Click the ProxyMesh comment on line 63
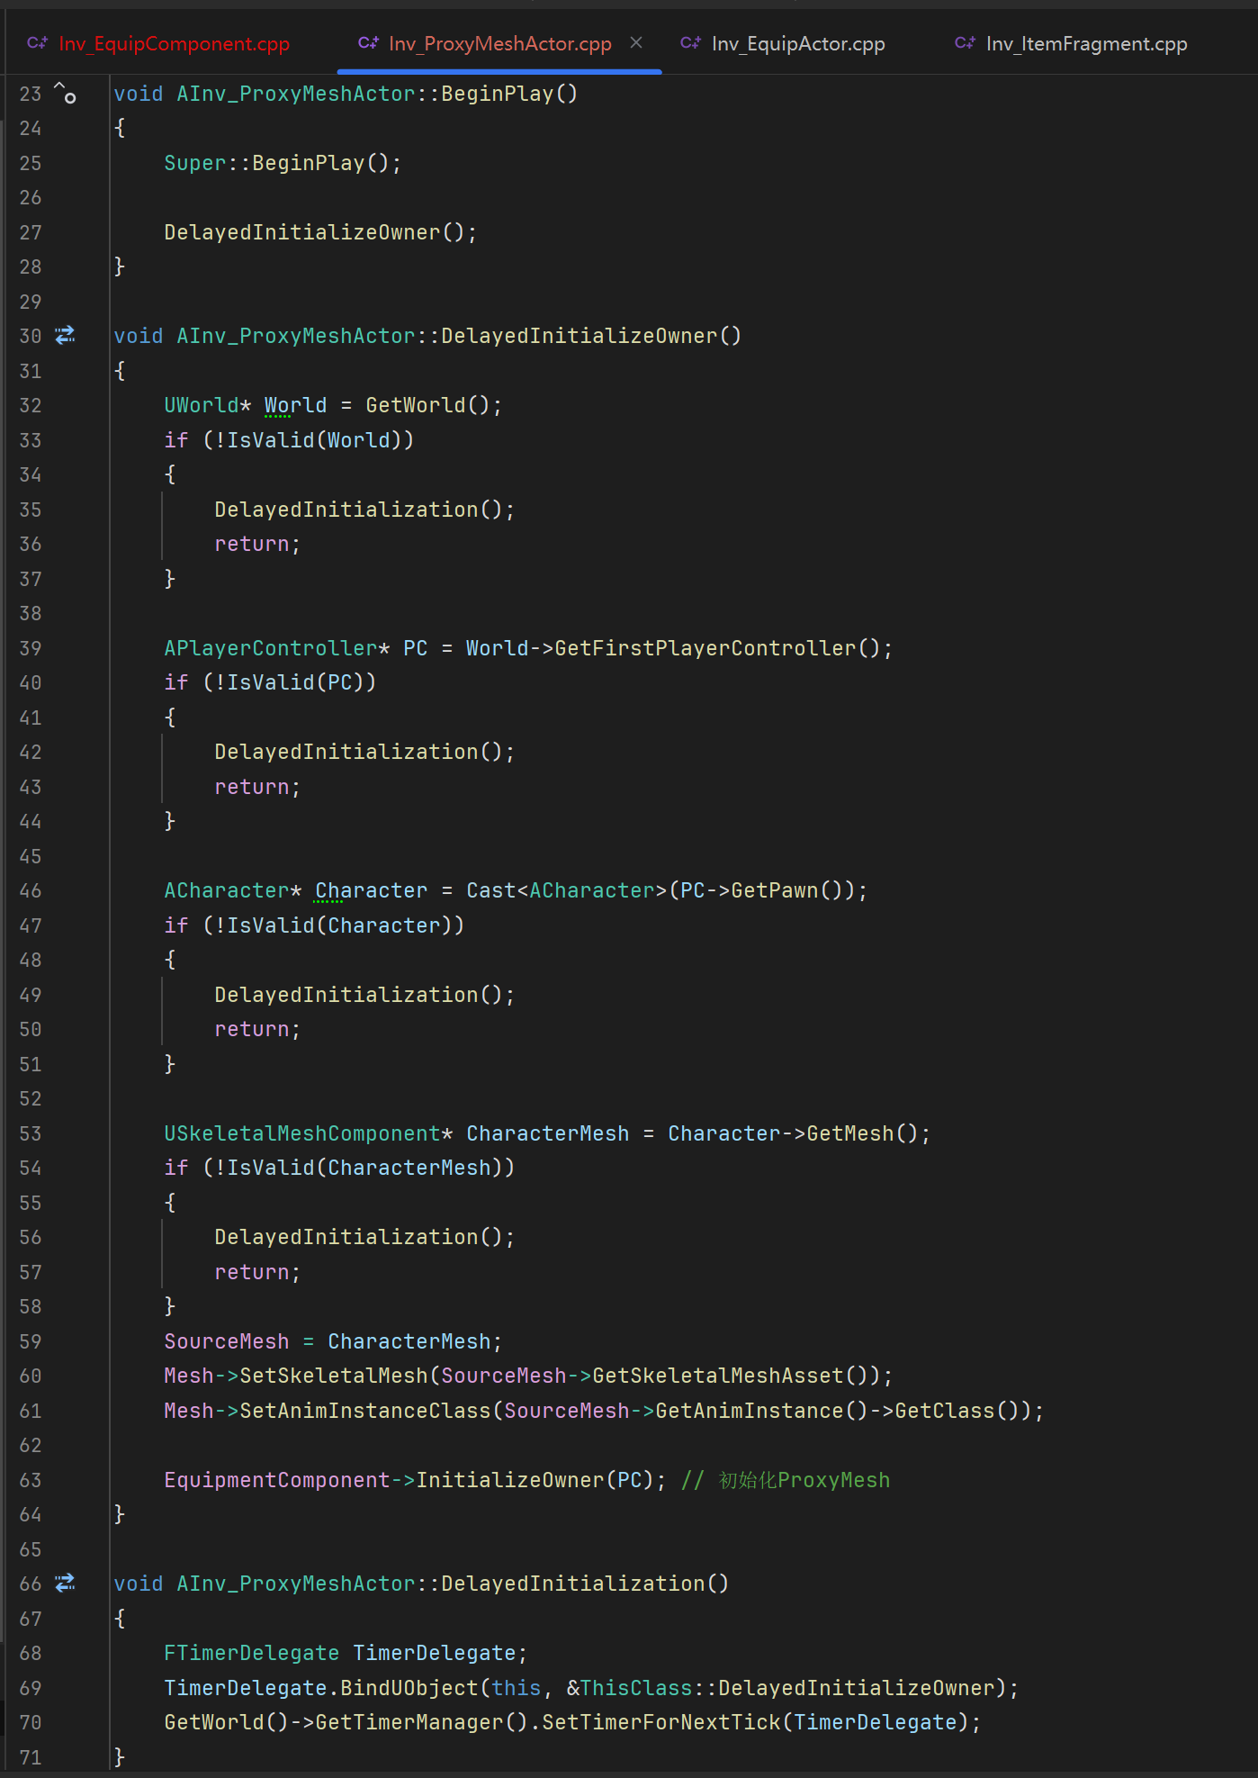This screenshot has width=1258, height=1778. tap(786, 1480)
